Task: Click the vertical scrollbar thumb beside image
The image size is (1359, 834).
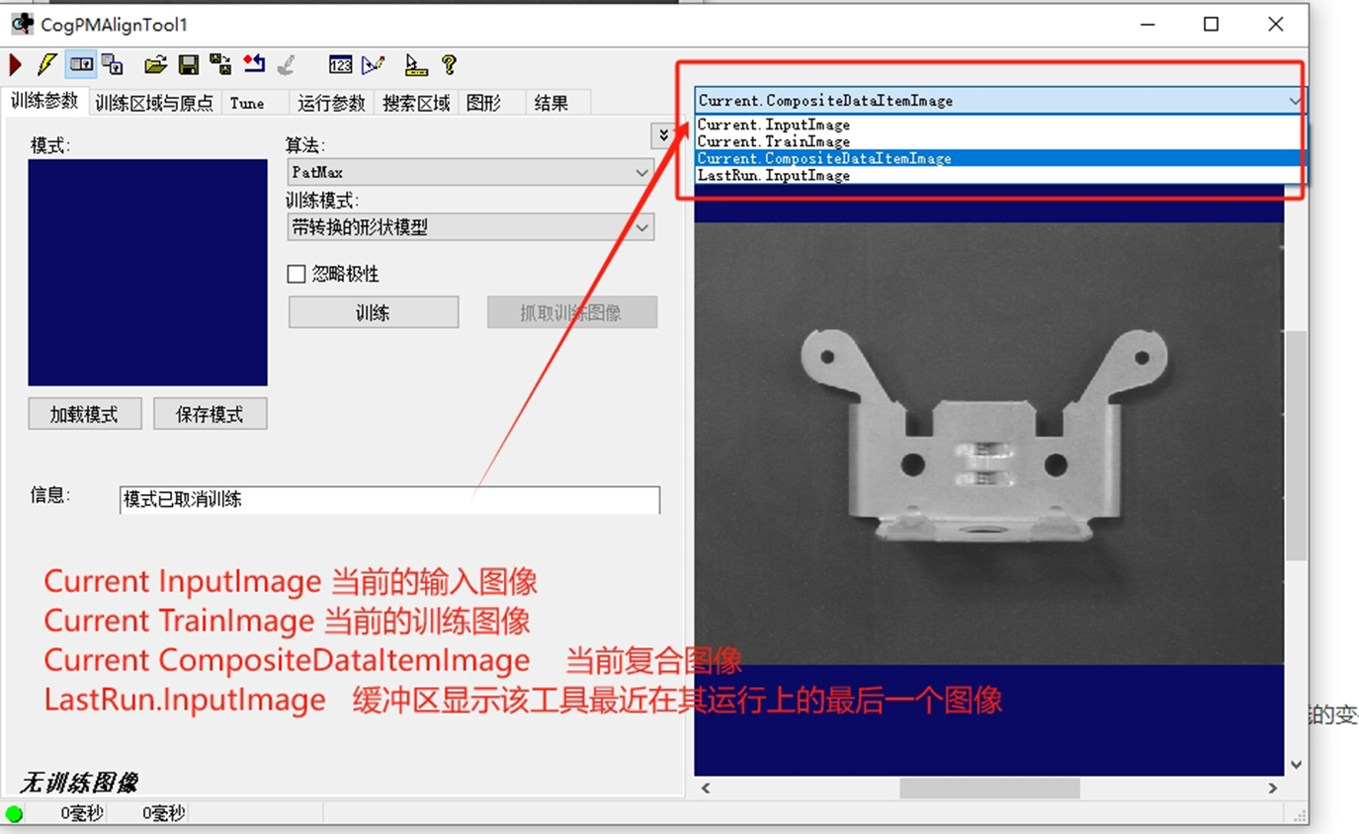Action: coord(1296,445)
